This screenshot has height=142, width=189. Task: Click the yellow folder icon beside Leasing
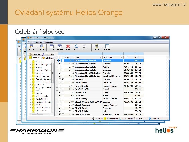pos(33,68)
